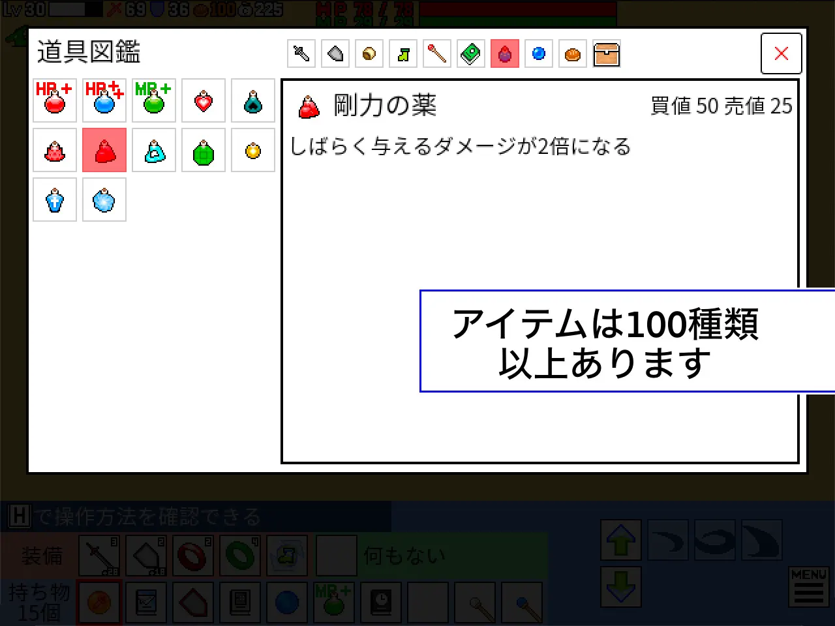Select the equipped shield slot
The height and width of the screenshot is (626, 835).
[x=146, y=556]
